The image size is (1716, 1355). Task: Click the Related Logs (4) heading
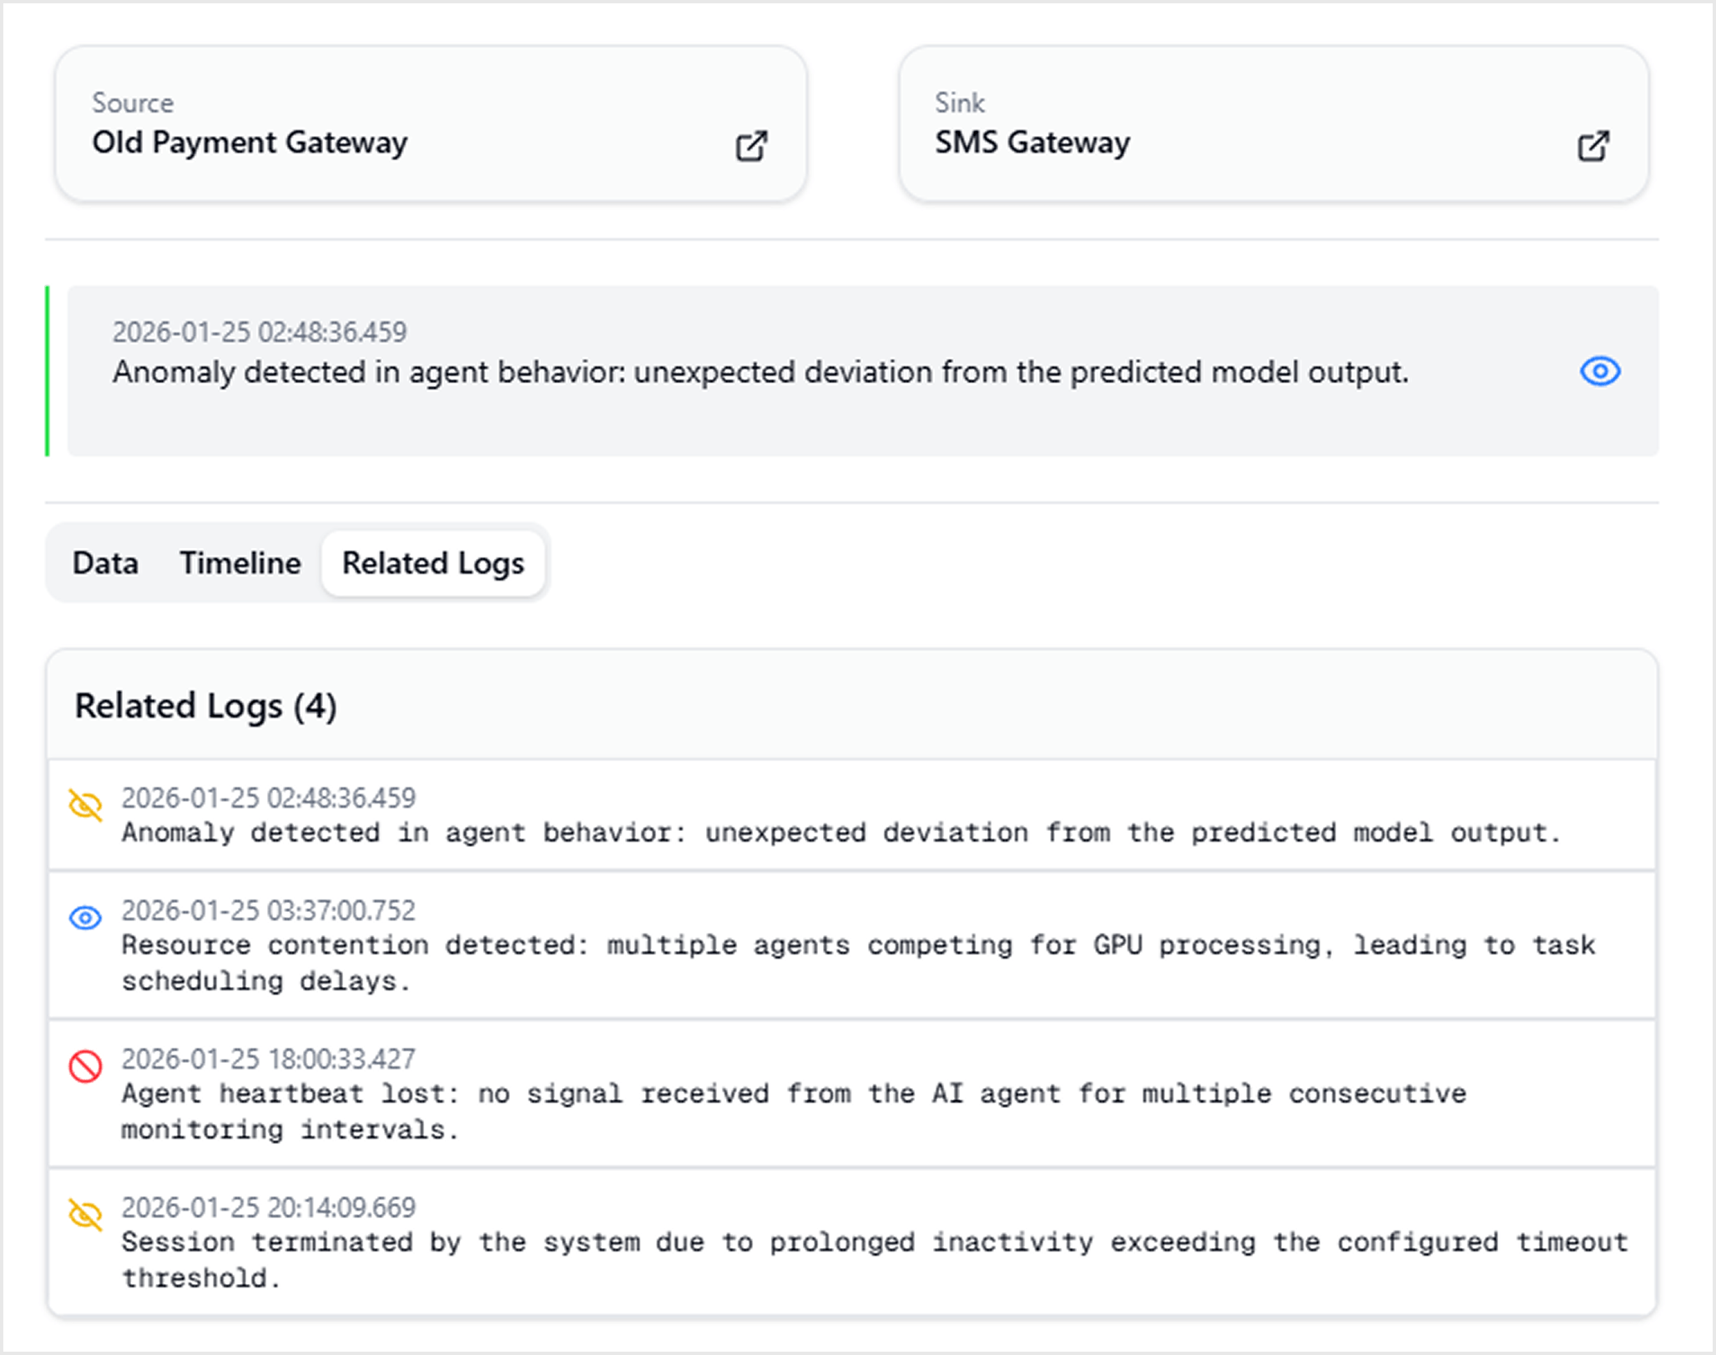tap(205, 707)
